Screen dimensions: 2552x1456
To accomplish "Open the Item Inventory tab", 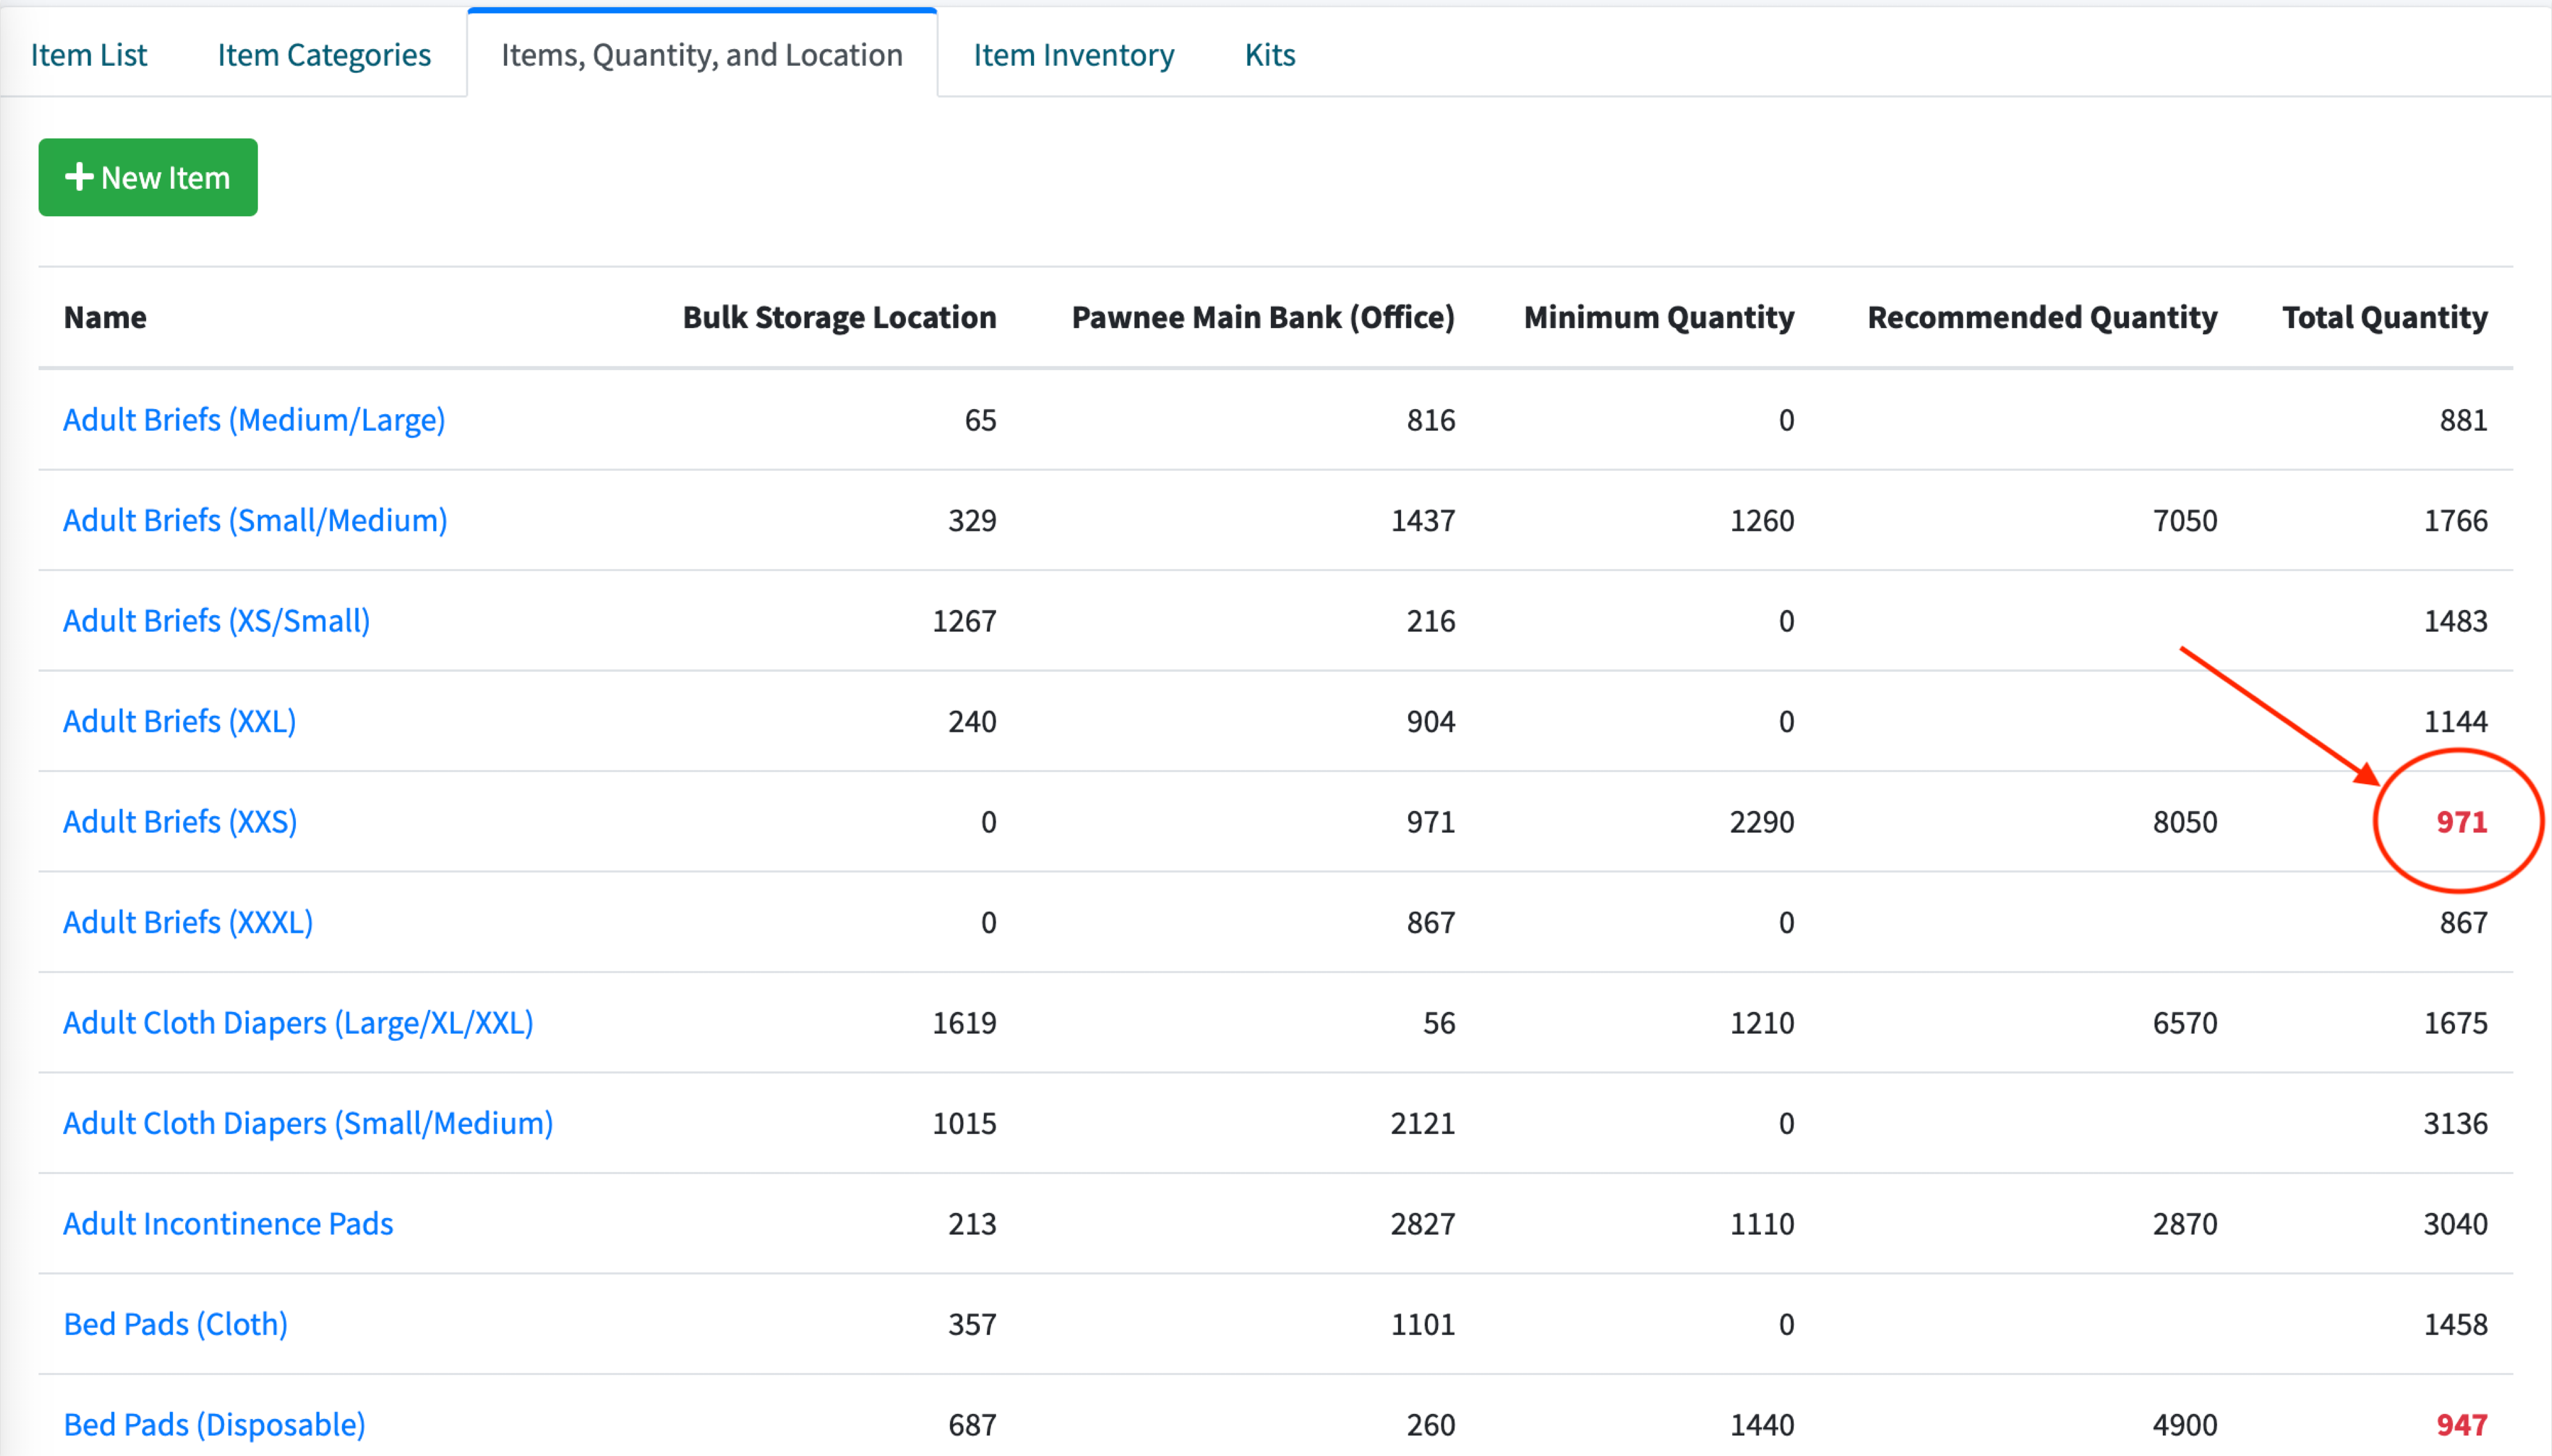I will (1074, 54).
